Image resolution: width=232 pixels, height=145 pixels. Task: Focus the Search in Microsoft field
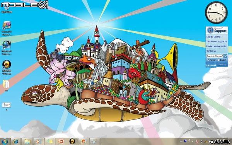215,56
